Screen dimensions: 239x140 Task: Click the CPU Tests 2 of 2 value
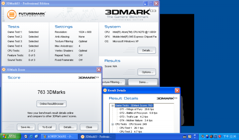pos(32,50)
